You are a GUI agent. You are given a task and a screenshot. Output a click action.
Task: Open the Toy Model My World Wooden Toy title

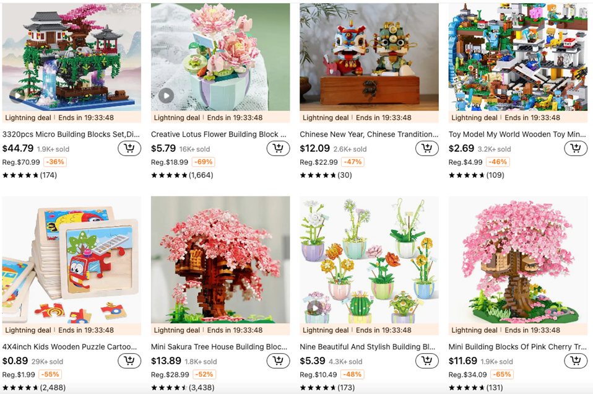point(517,134)
